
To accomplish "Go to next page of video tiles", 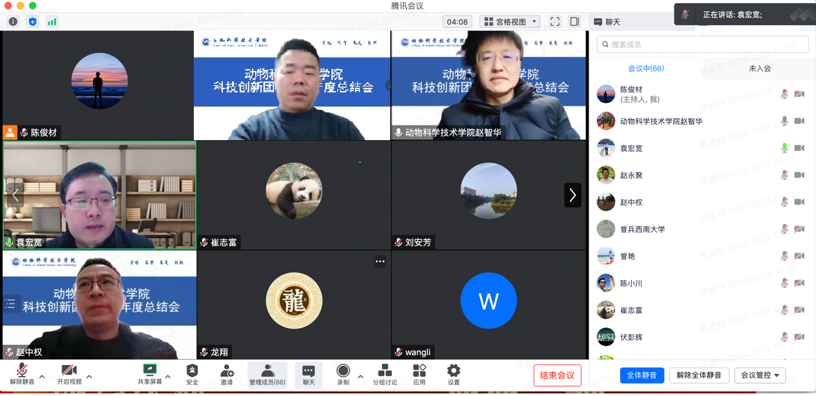I will pyautogui.click(x=572, y=195).
